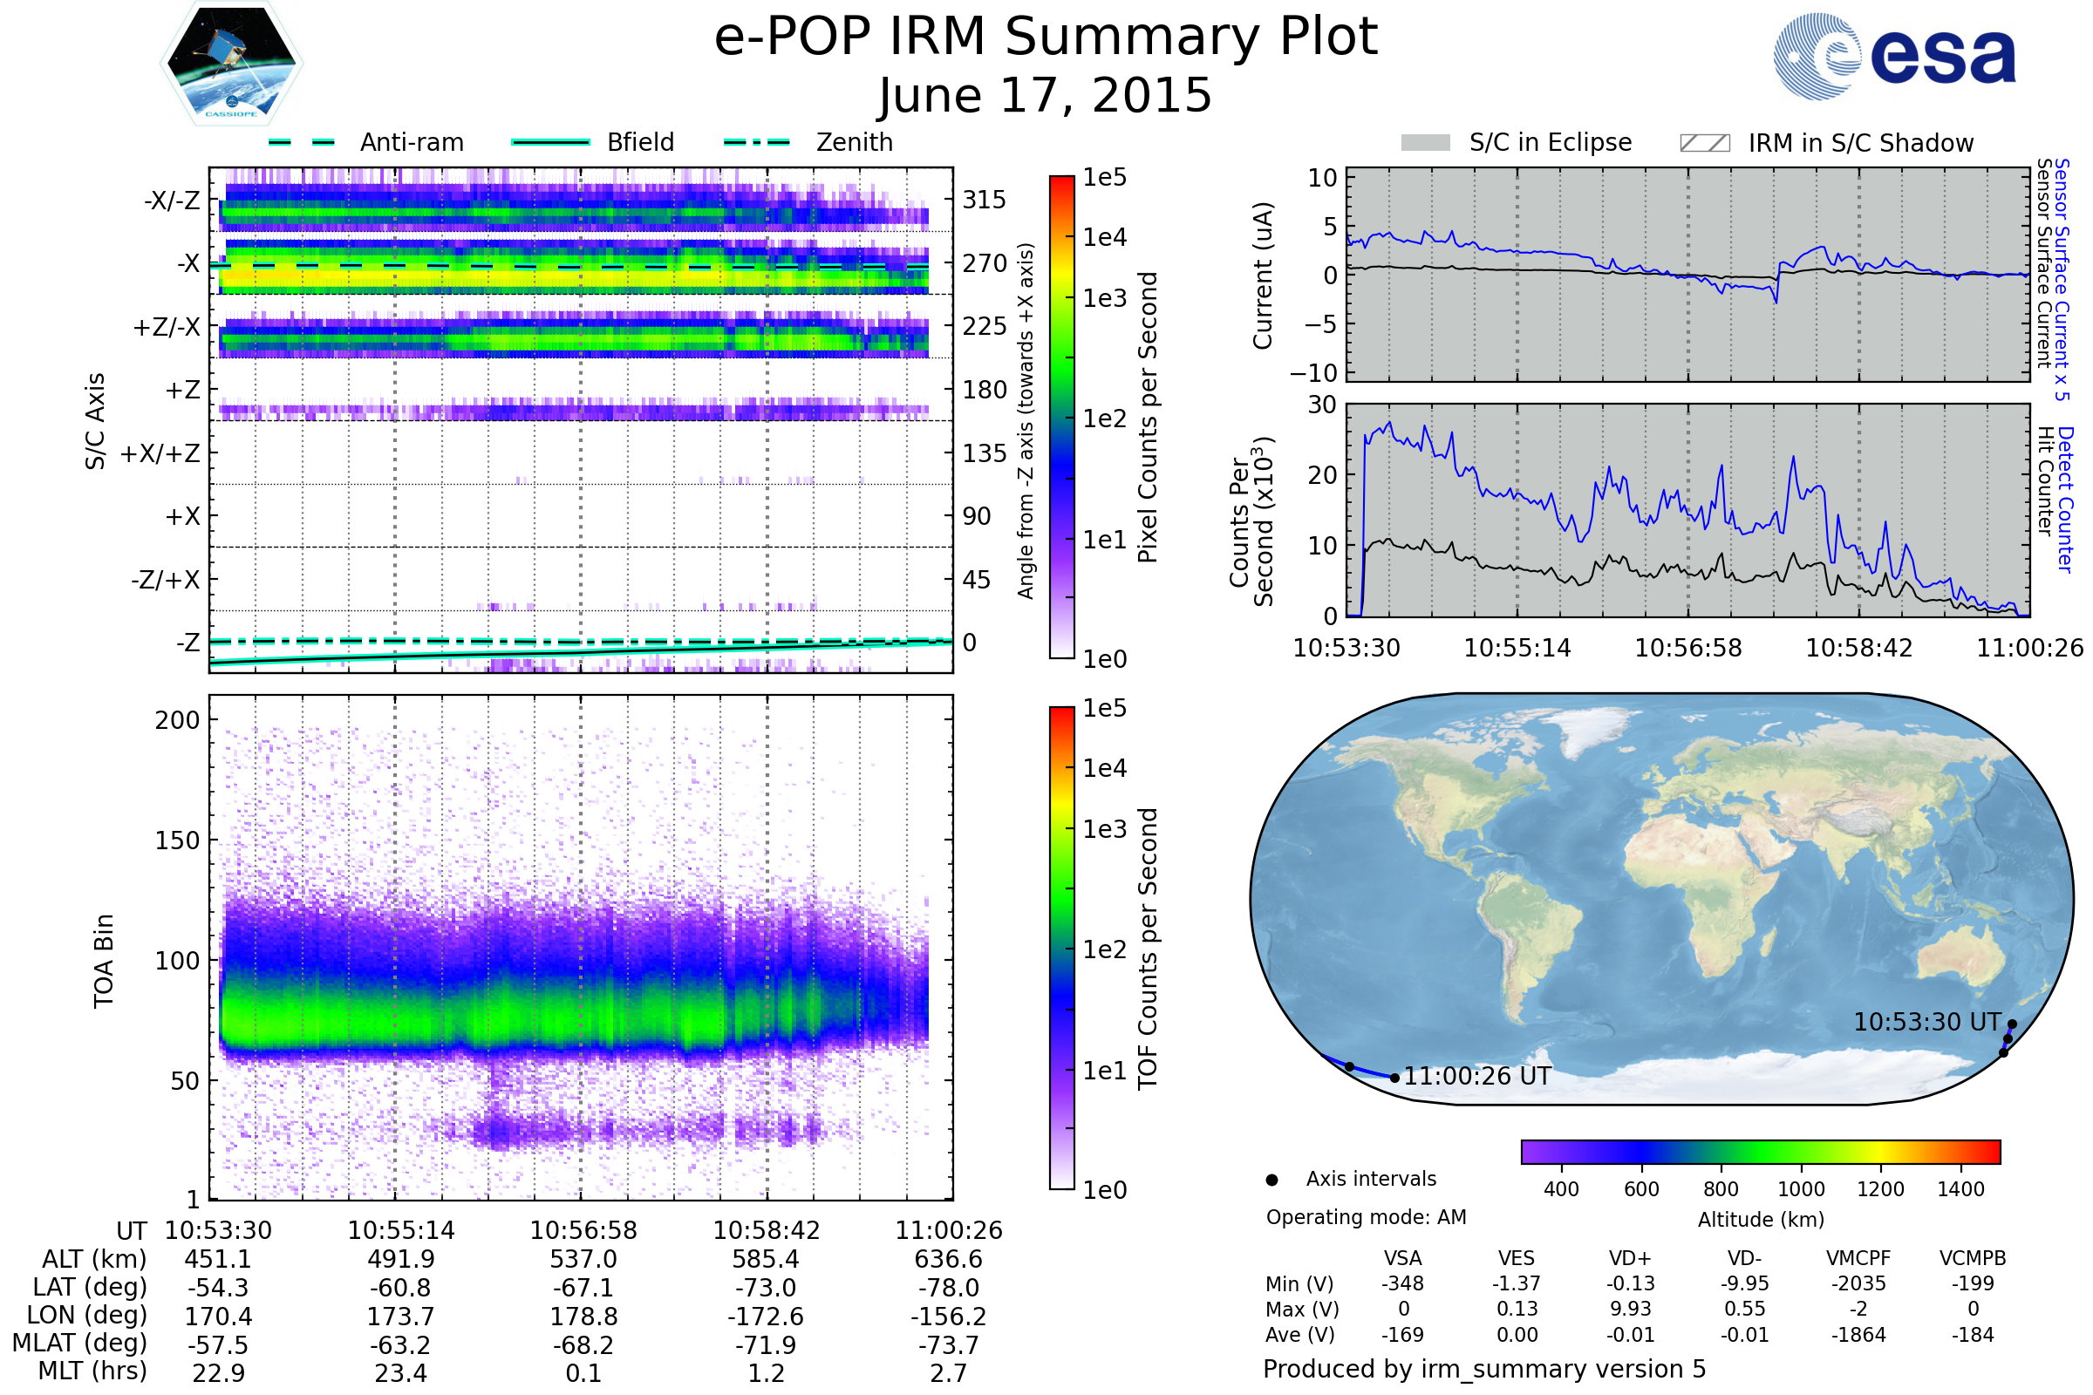Click the e-POP IRM Summary Plot title
Image resolution: width=2093 pixels, height=1395 pixels.
[x=1046, y=37]
